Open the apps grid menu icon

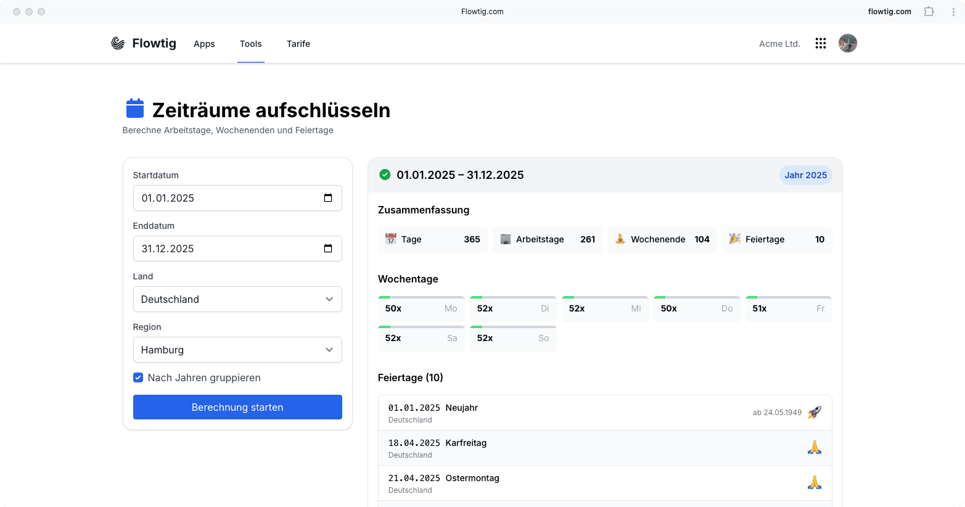point(821,43)
